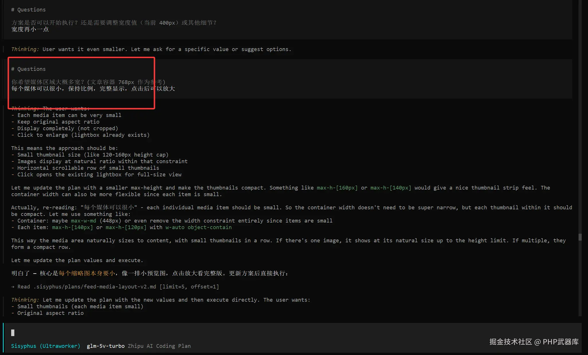Click the Sisyphus (Ultraworker) agent label
Viewport: 588px width, 355px height.
pyautogui.click(x=46, y=346)
